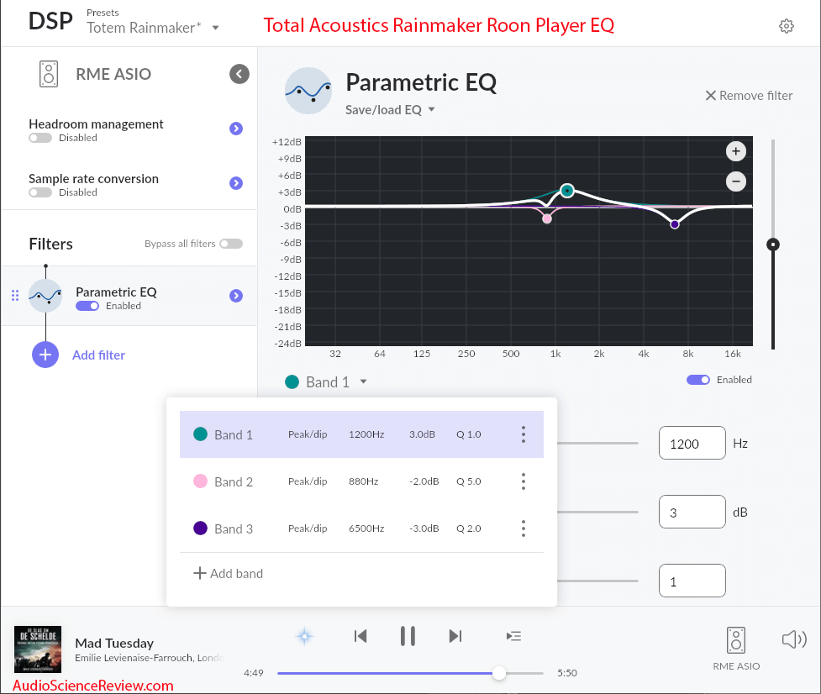821x694 pixels.
Task: Click the Q input field value 1
Action: click(692, 581)
